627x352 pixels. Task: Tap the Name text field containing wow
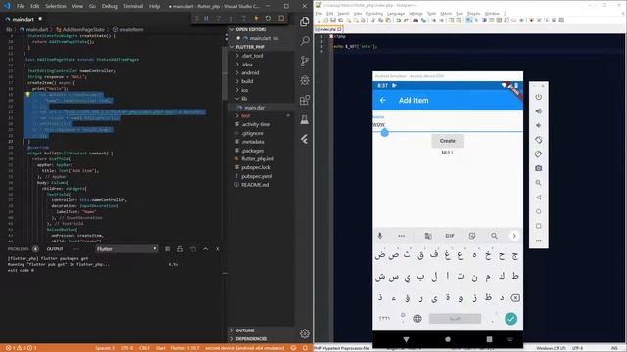click(x=447, y=124)
